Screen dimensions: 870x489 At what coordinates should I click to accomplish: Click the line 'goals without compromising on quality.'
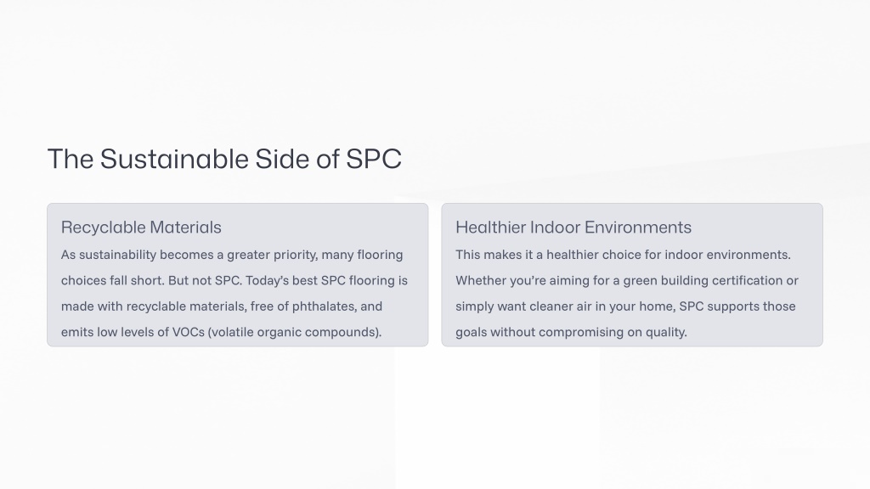571,332
